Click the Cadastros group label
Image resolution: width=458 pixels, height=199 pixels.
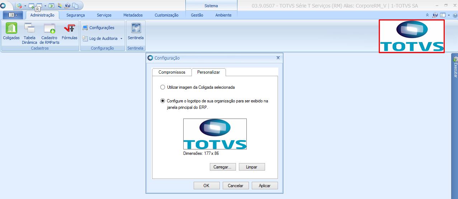(40, 48)
